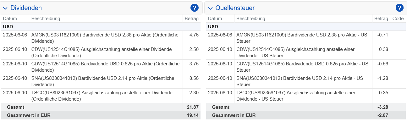This screenshot has width=407, height=121.
Task: Click the Gesamtwert in EUR value -2.87
Action: [382, 115]
